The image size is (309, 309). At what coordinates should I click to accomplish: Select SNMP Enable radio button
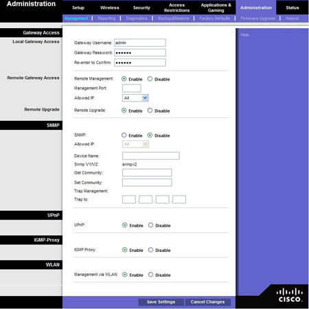(124, 135)
